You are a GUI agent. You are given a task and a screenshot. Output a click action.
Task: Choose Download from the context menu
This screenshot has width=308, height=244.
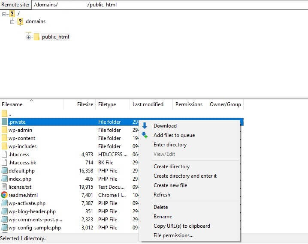(x=165, y=126)
